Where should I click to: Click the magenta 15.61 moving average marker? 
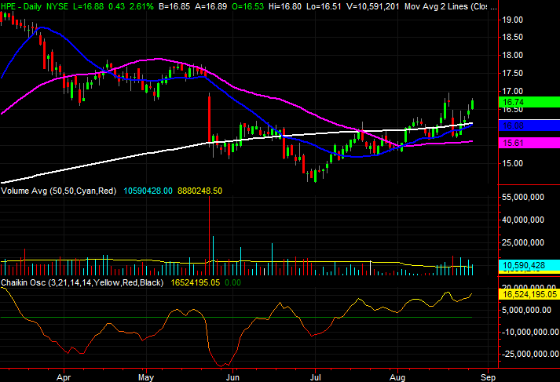point(529,143)
